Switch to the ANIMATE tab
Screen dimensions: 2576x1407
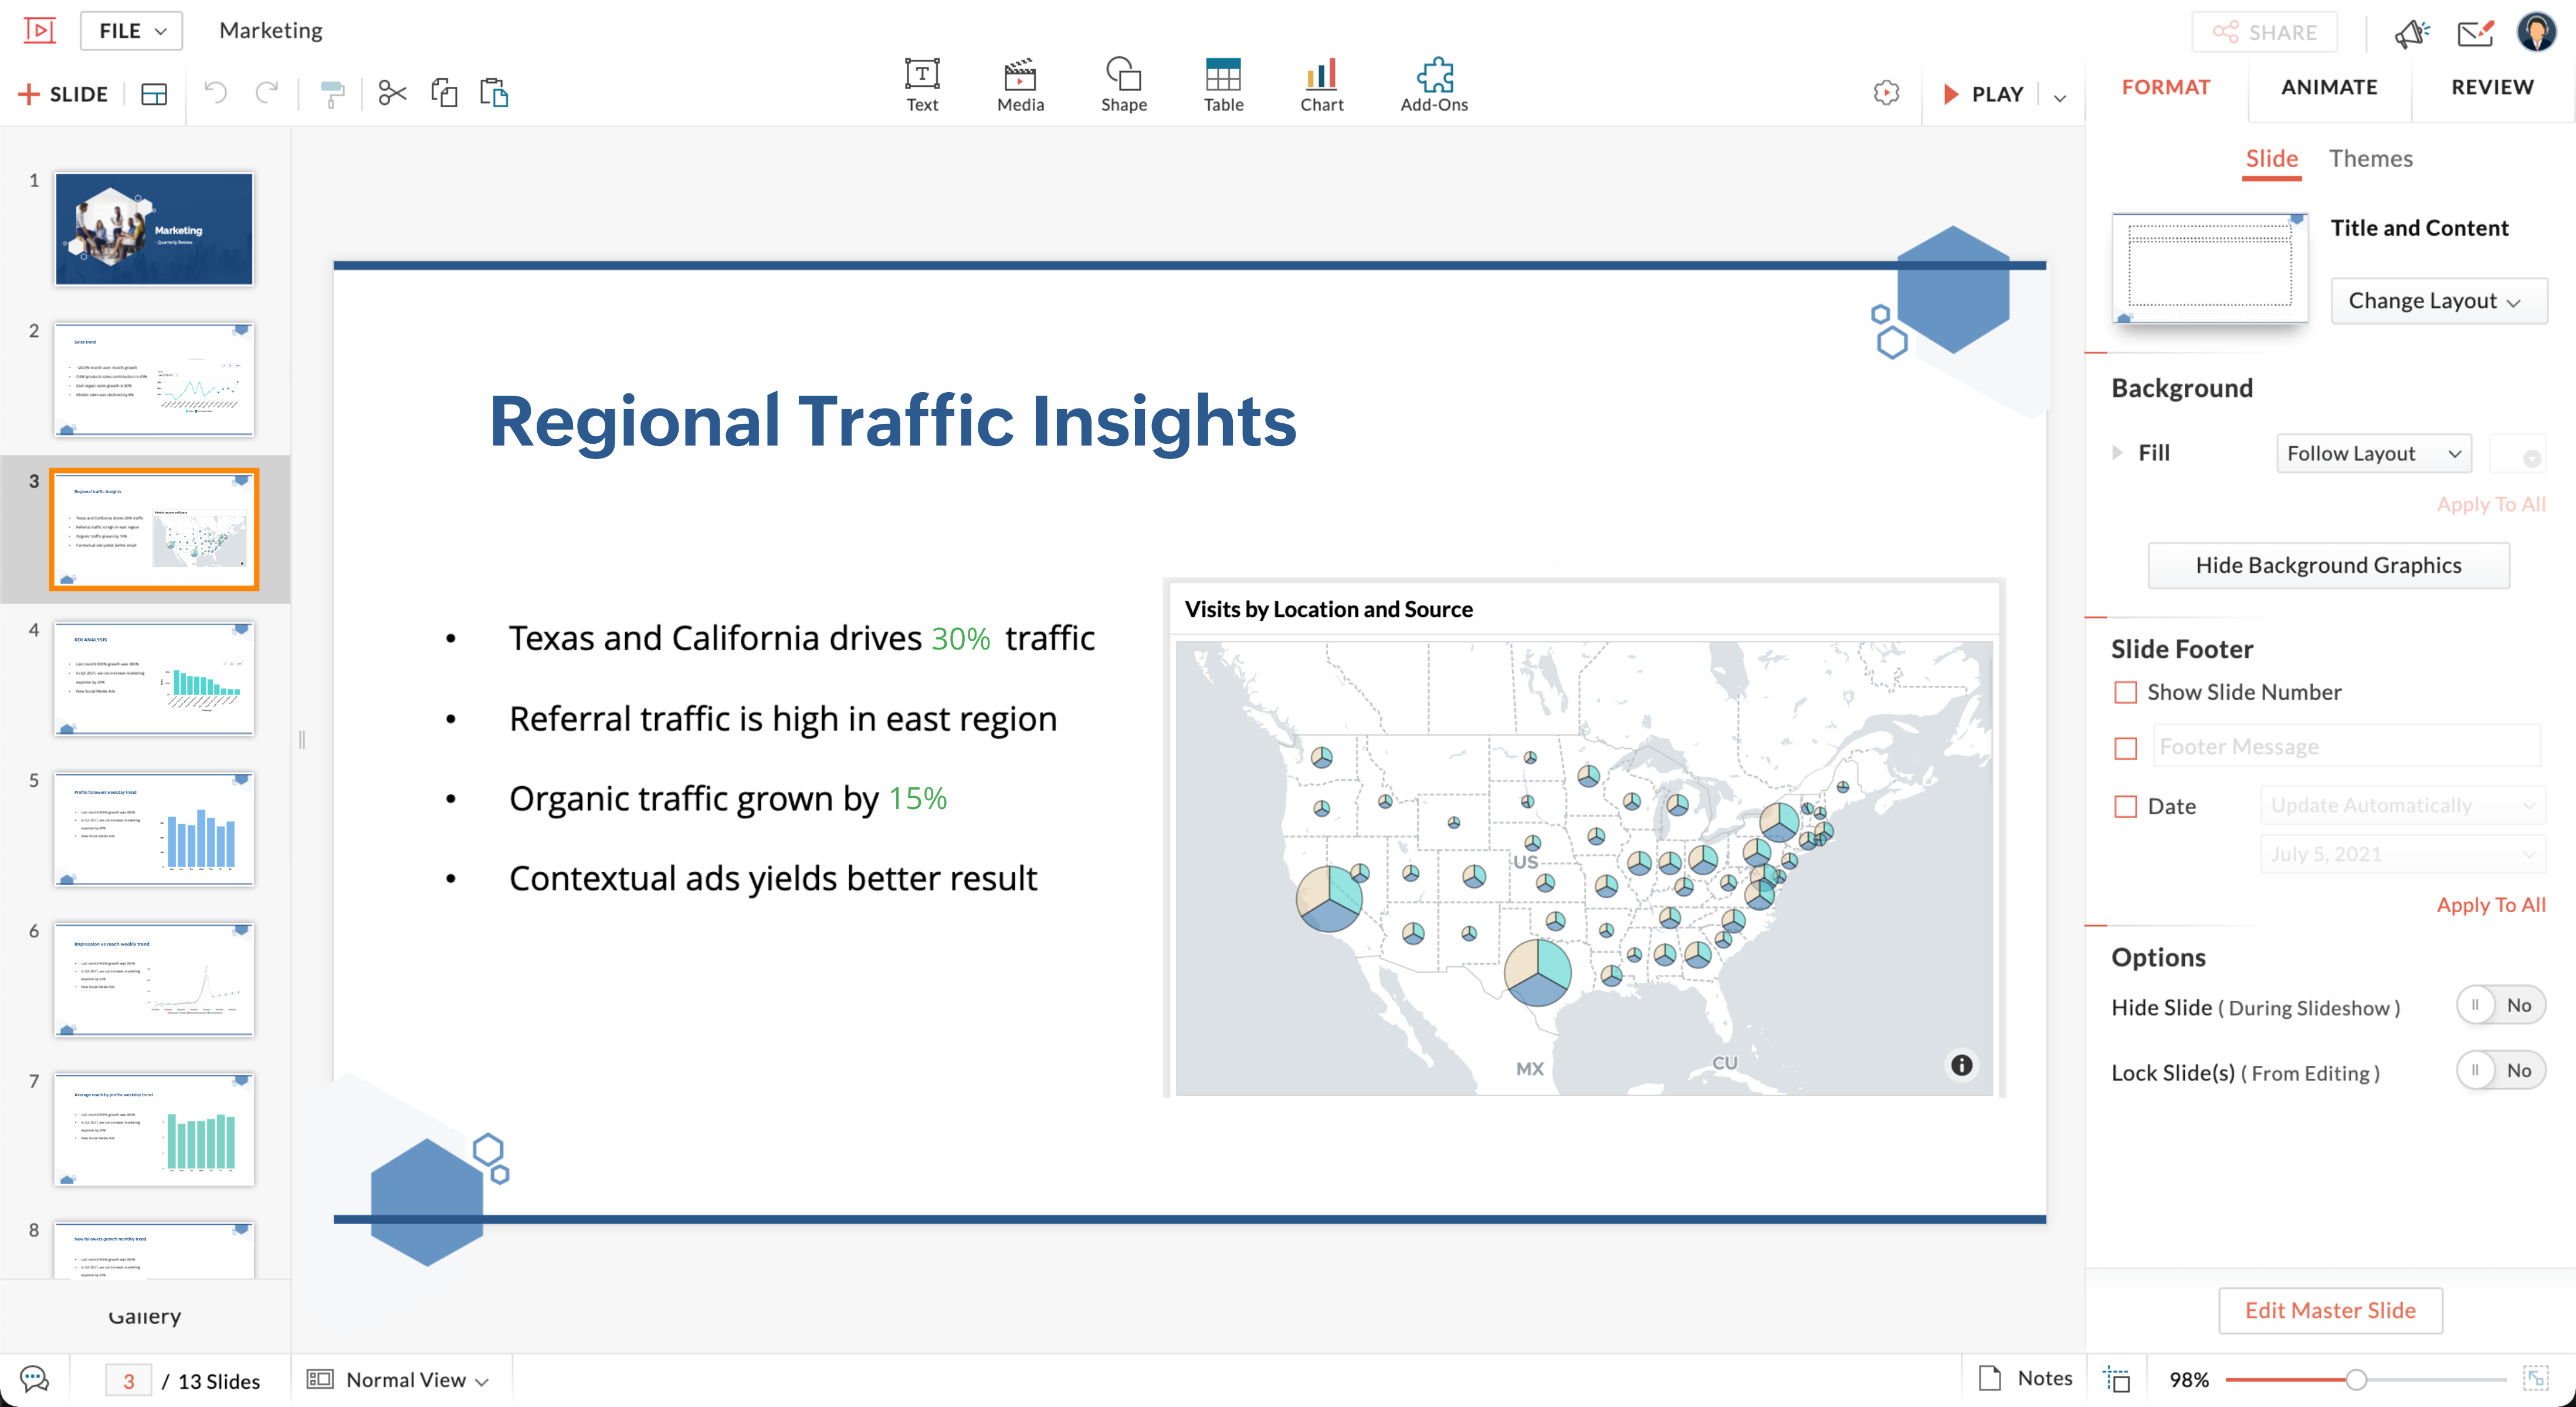coord(2328,88)
